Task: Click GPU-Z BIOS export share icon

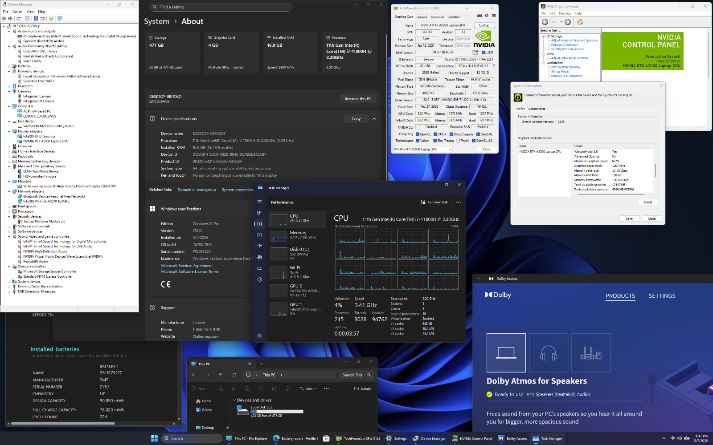Action: coord(475,53)
